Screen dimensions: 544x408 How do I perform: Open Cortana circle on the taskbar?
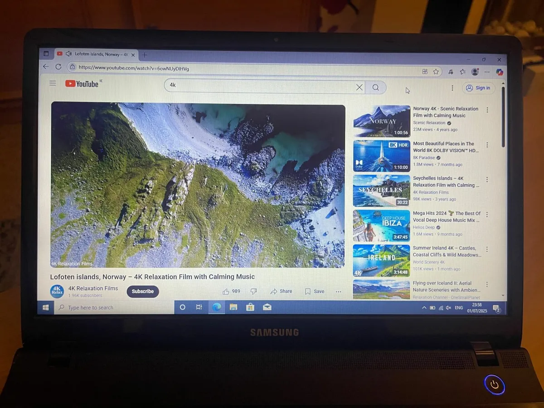point(183,307)
